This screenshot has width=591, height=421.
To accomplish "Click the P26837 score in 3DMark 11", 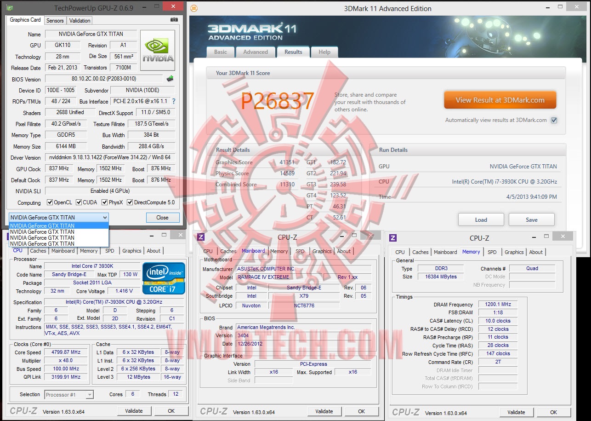I will (278, 101).
